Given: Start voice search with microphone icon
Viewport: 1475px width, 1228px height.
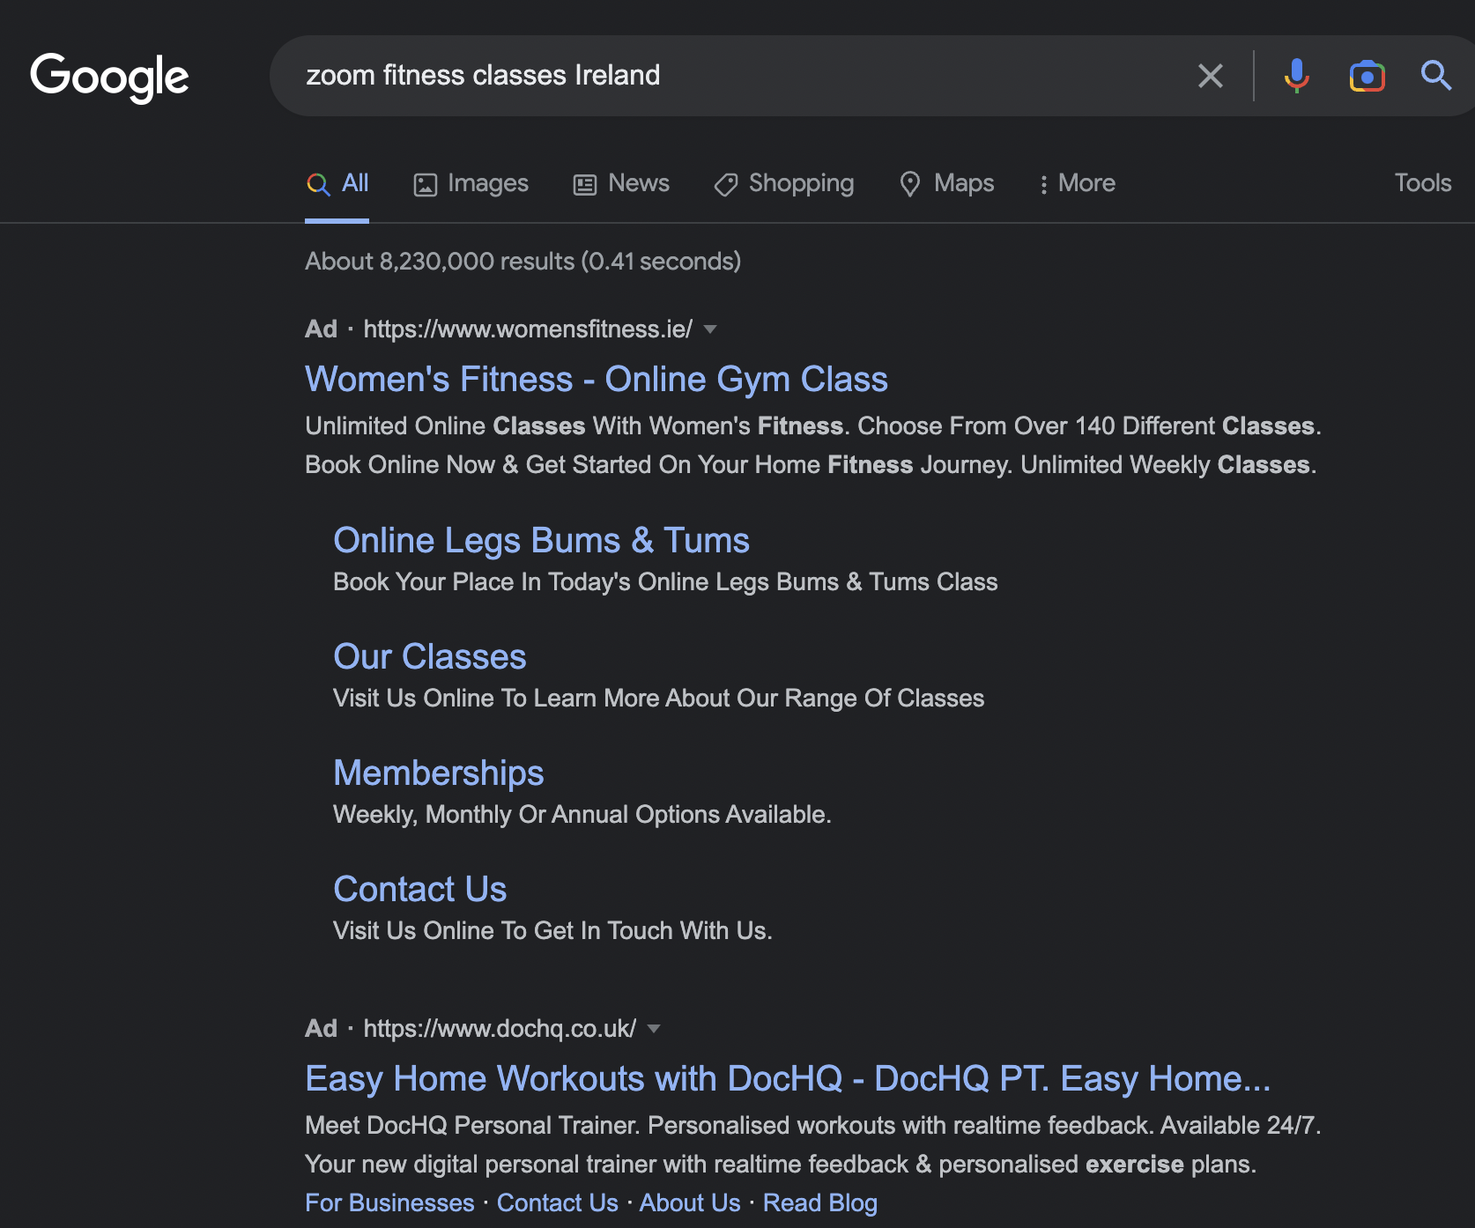Looking at the screenshot, I should tap(1296, 76).
